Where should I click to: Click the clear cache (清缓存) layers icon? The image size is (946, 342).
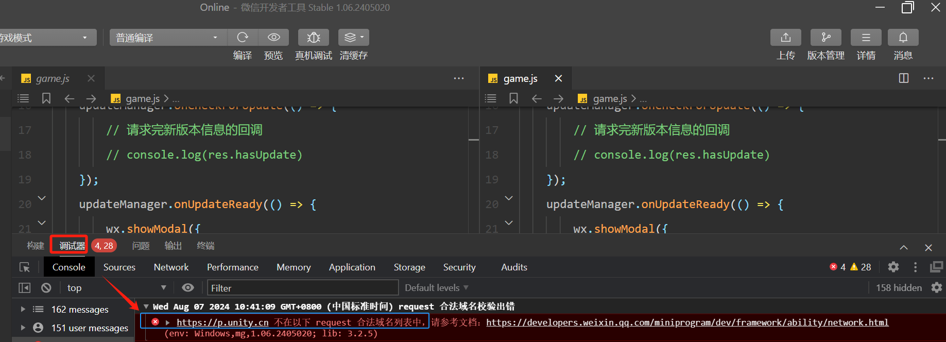coord(353,38)
